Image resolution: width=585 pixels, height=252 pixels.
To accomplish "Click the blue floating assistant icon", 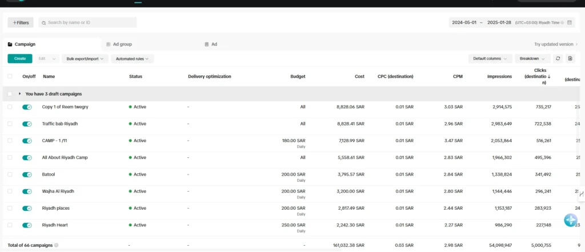I will click(x=571, y=220).
